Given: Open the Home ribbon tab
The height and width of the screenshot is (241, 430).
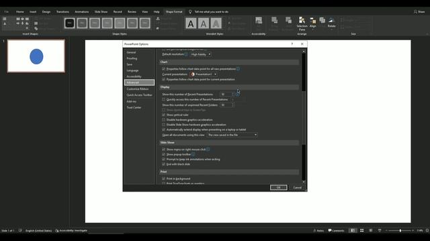Looking at the screenshot, I should pyautogui.click(x=19, y=12).
